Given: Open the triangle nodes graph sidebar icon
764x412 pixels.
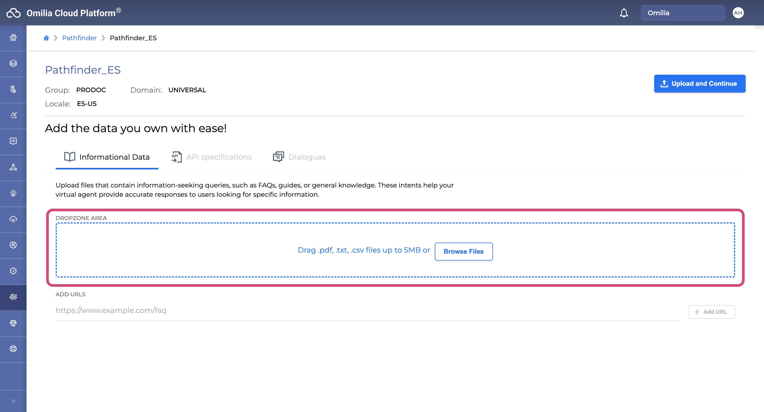Looking at the screenshot, I should (x=13, y=167).
